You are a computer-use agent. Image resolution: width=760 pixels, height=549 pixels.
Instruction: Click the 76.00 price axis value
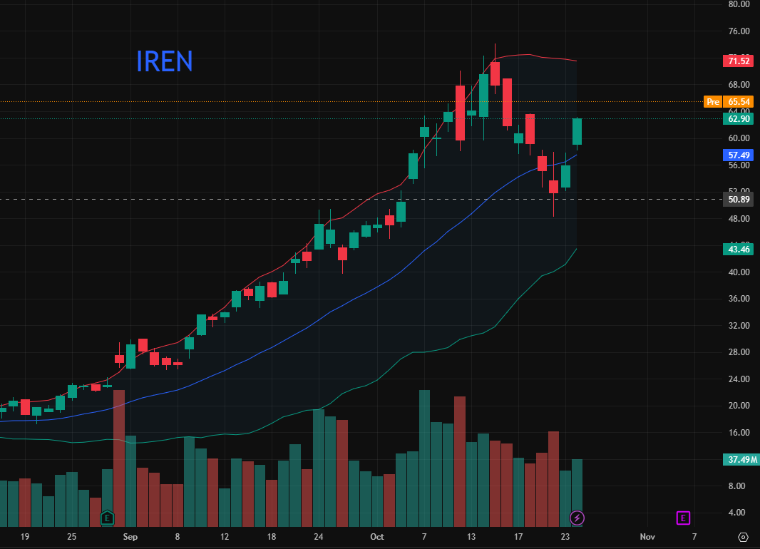click(739, 31)
